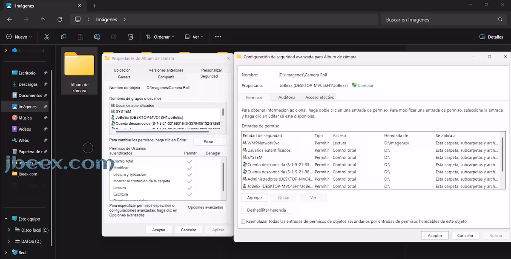
Task: Click the chevron after Imágenes in address bar
Action: click(x=124, y=20)
